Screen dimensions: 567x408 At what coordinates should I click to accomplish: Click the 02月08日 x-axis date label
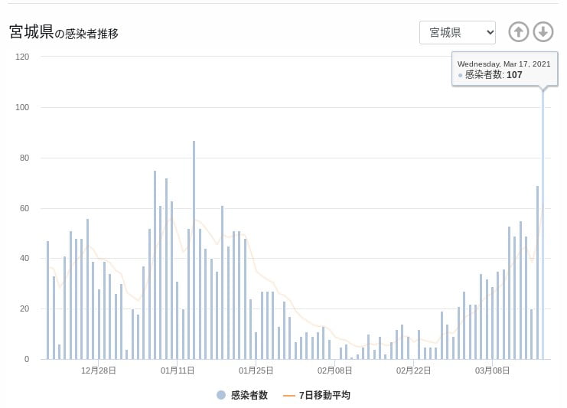click(335, 370)
